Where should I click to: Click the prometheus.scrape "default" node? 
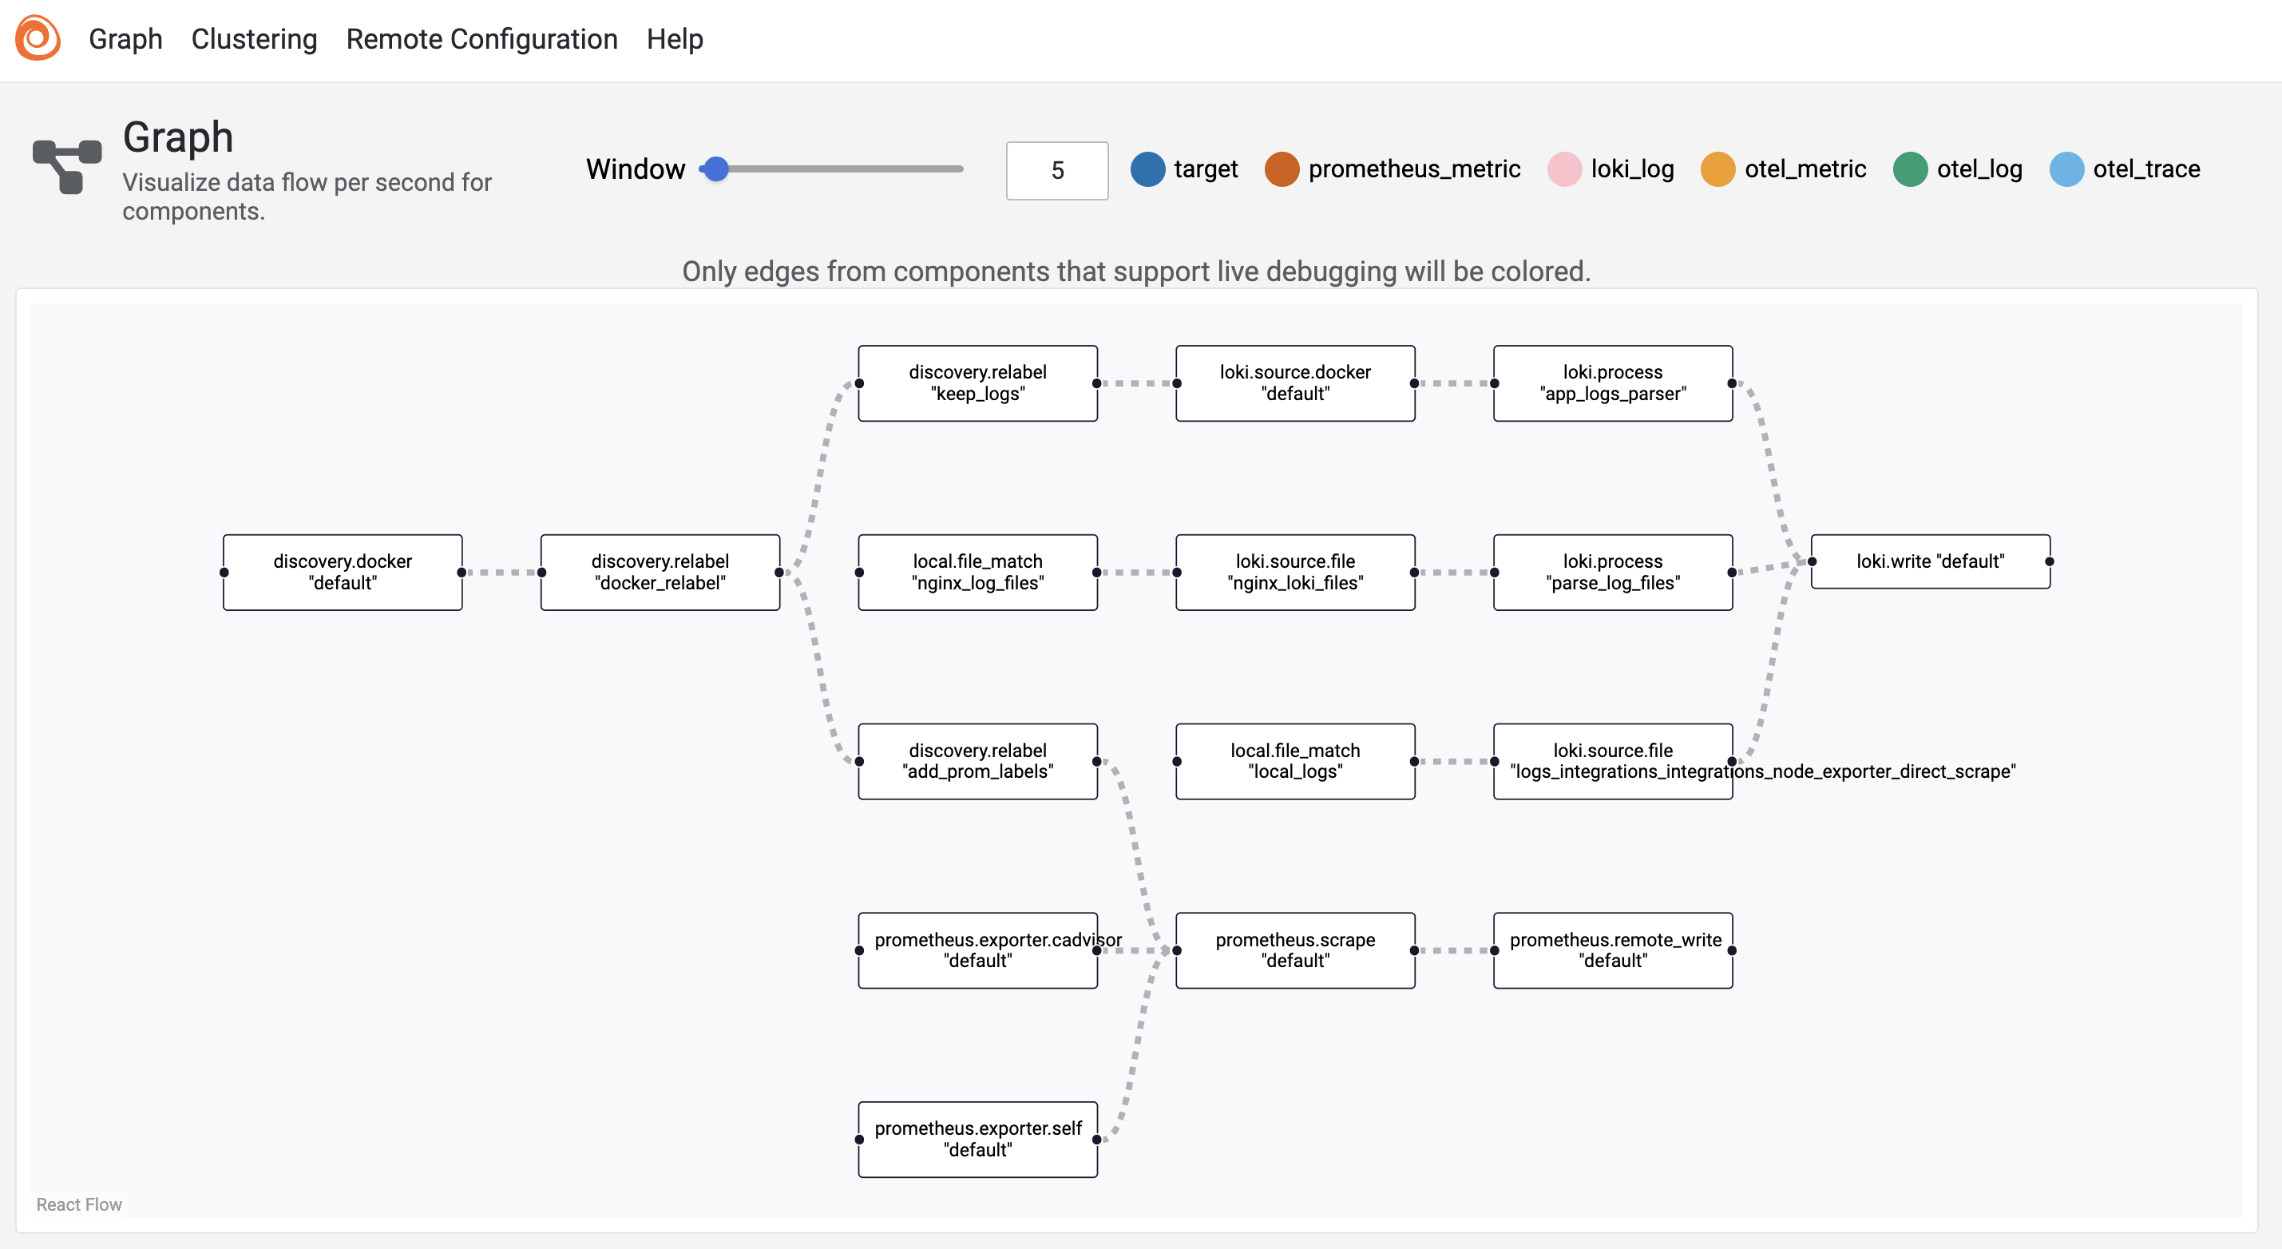tap(1294, 950)
